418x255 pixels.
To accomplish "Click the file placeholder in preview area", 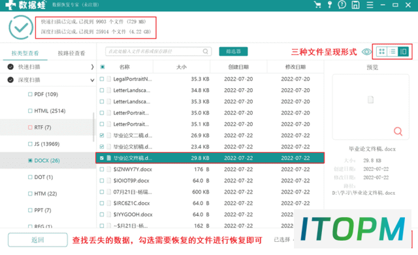I will [370, 100].
